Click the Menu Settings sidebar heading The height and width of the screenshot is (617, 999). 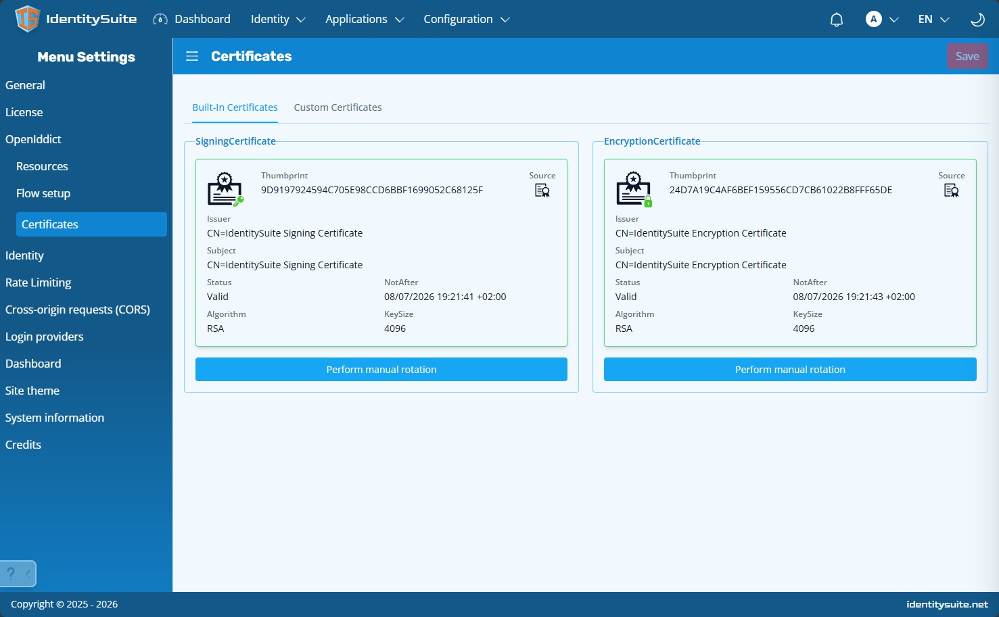tap(86, 57)
